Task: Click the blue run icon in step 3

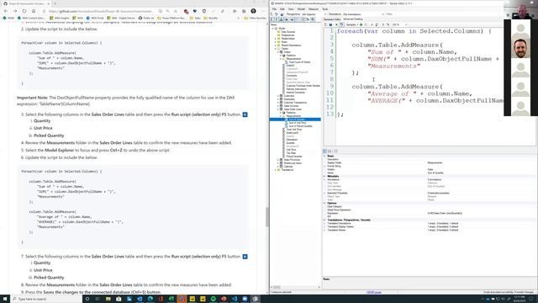Action: (x=245, y=114)
